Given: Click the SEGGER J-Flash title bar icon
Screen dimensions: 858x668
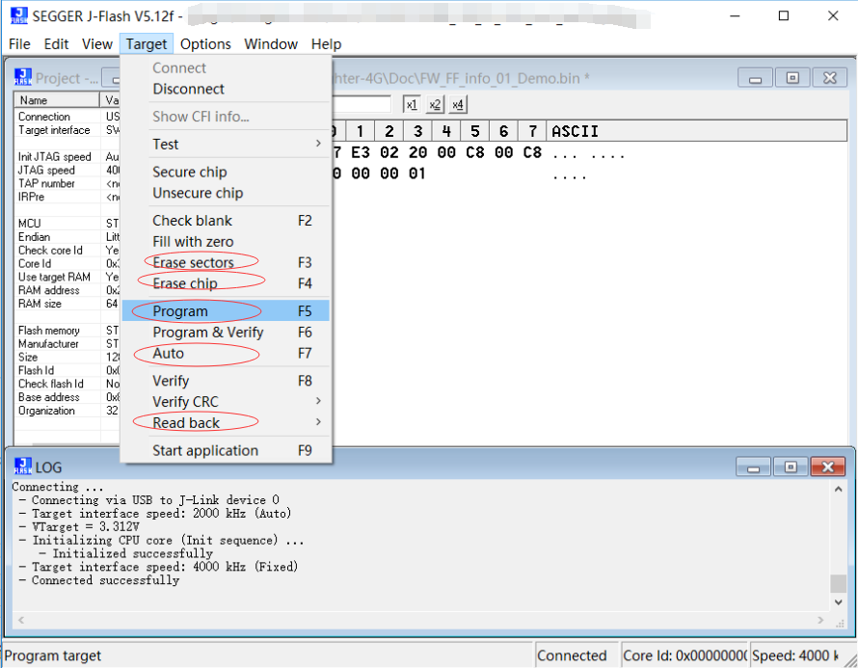Looking at the screenshot, I should click(x=18, y=15).
